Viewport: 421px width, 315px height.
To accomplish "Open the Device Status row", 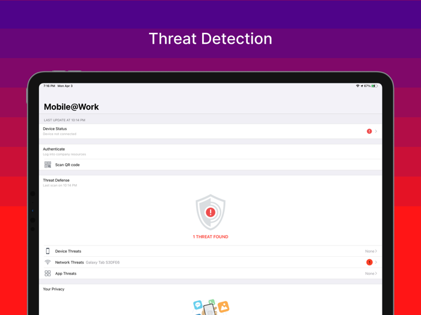I will click(x=210, y=131).
